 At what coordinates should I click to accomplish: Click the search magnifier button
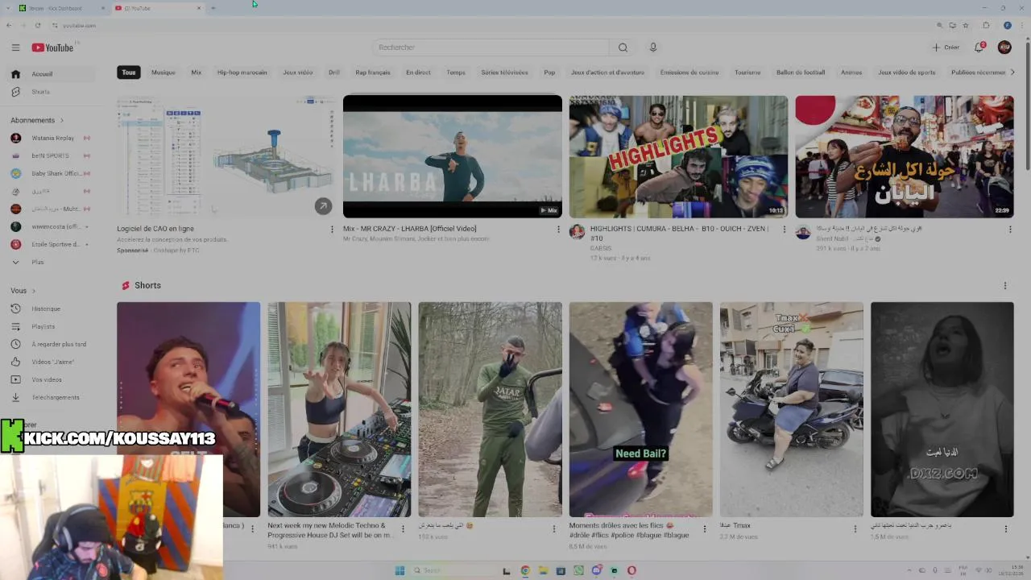point(623,48)
